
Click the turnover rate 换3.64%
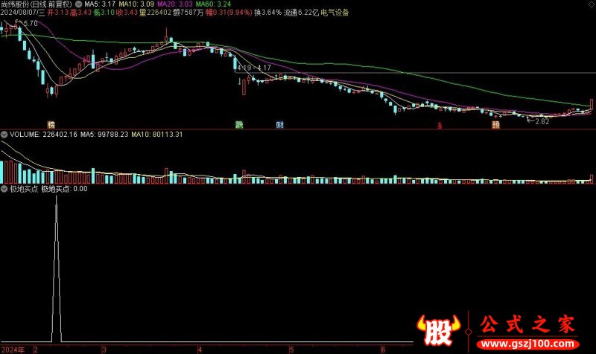tap(268, 13)
